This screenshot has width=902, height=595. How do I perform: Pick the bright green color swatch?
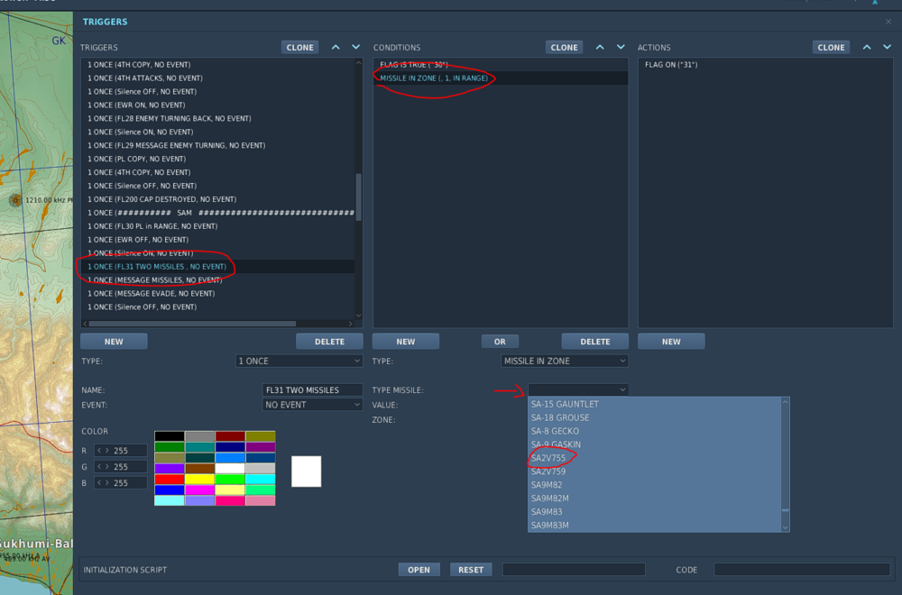pyautogui.click(x=230, y=480)
